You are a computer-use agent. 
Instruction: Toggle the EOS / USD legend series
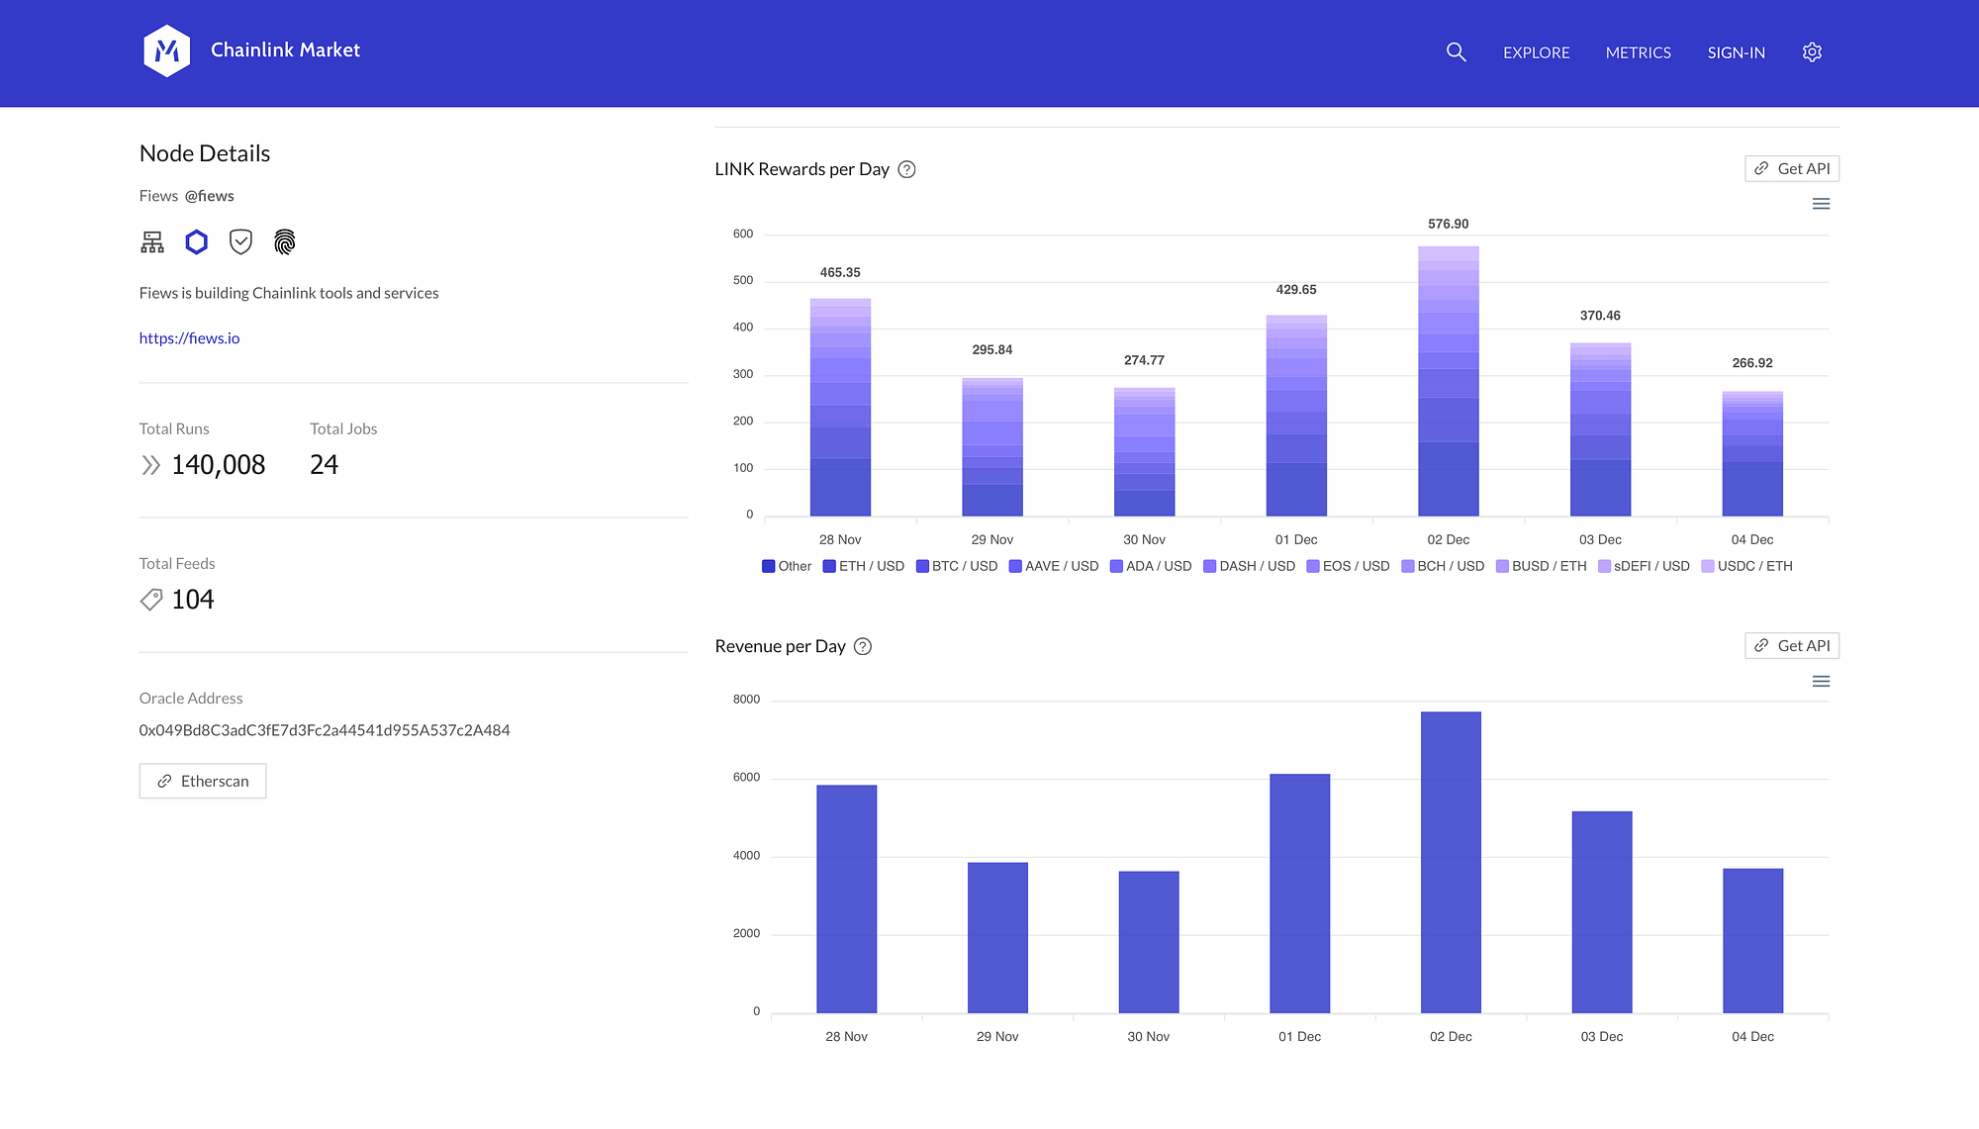[1348, 566]
